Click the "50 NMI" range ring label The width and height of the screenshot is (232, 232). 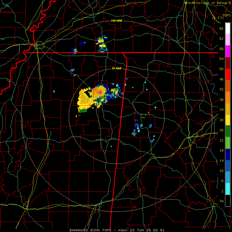click(x=117, y=68)
